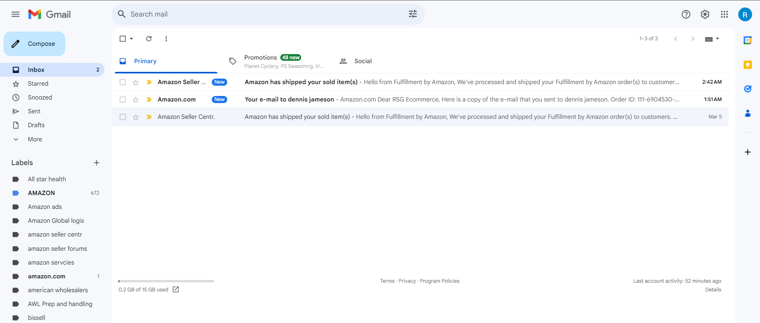Viewport: 760px width, 323px height.
Task: Open the Google apps grid
Action: coord(724,15)
